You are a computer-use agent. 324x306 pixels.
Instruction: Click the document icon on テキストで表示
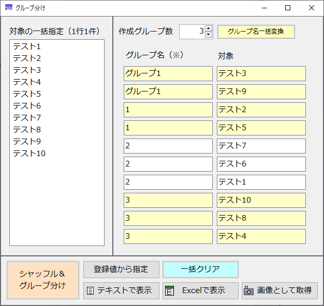pyautogui.click(x=91, y=290)
